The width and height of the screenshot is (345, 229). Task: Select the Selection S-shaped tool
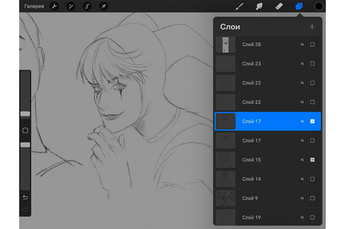pyautogui.click(x=87, y=6)
